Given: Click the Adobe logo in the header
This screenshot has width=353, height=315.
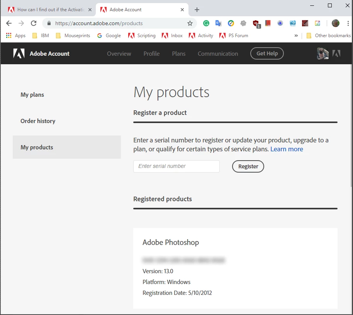Looking at the screenshot, I should coord(19,53).
